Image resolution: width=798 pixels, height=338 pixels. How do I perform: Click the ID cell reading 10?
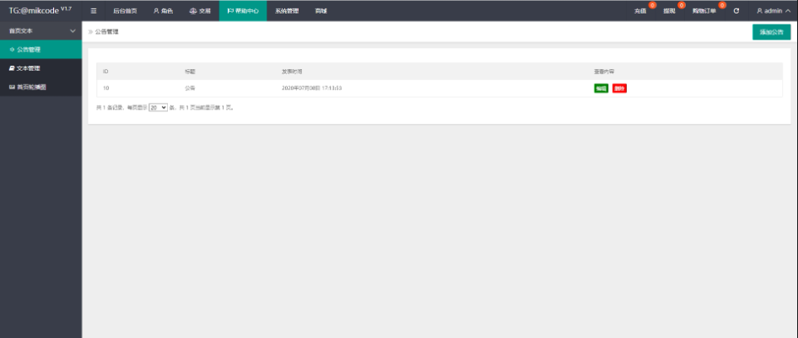[x=105, y=89]
